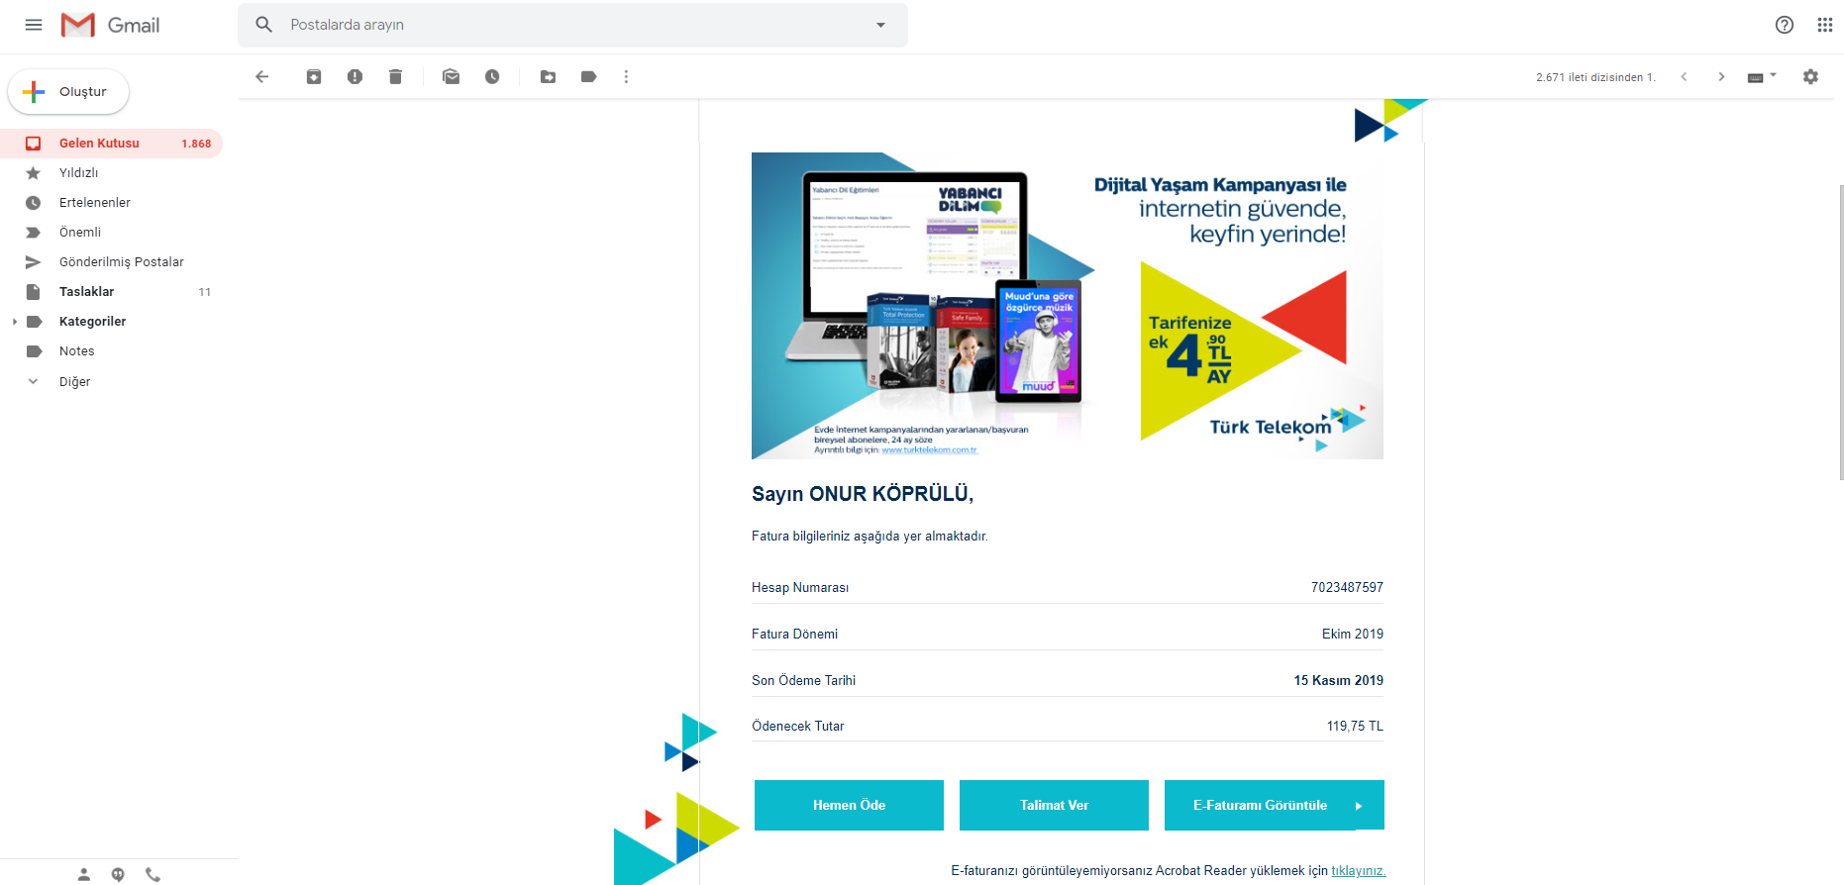1844x885 pixels.
Task: Open the support help icon
Action: click(1785, 25)
